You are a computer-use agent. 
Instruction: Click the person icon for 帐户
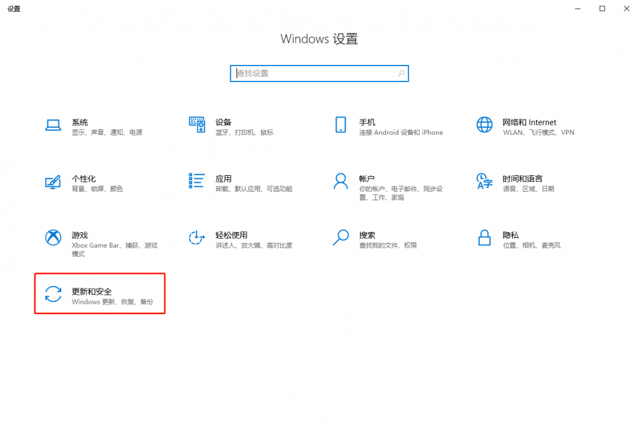341,181
